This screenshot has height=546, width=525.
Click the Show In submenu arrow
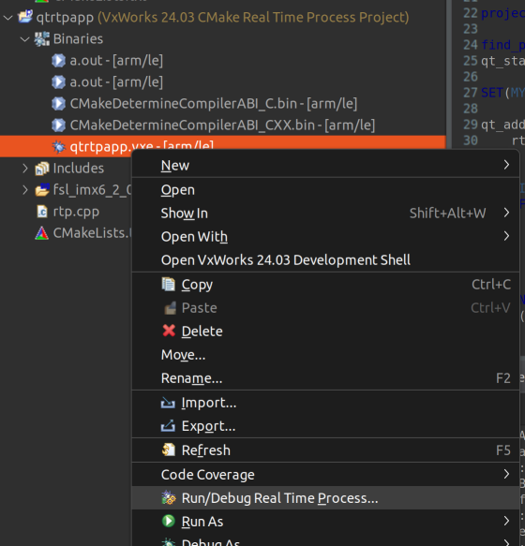coord(506,213)
